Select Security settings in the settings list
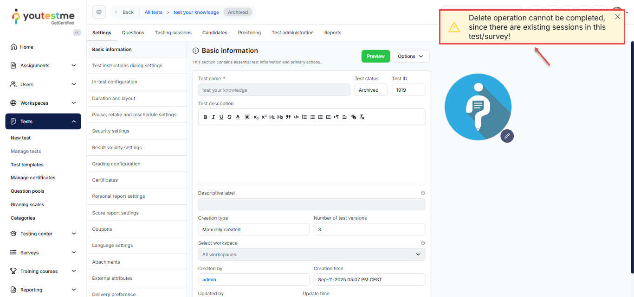Viewport: 634px width, 297px height. point(111,131)
